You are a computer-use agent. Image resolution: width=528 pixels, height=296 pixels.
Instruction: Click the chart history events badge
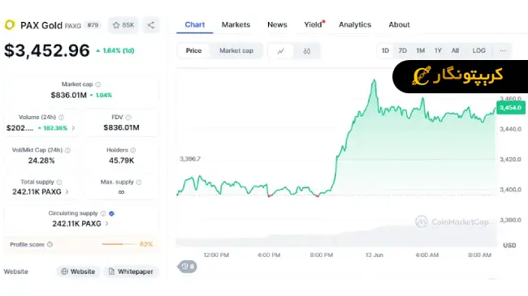click(x=188, y=267)
